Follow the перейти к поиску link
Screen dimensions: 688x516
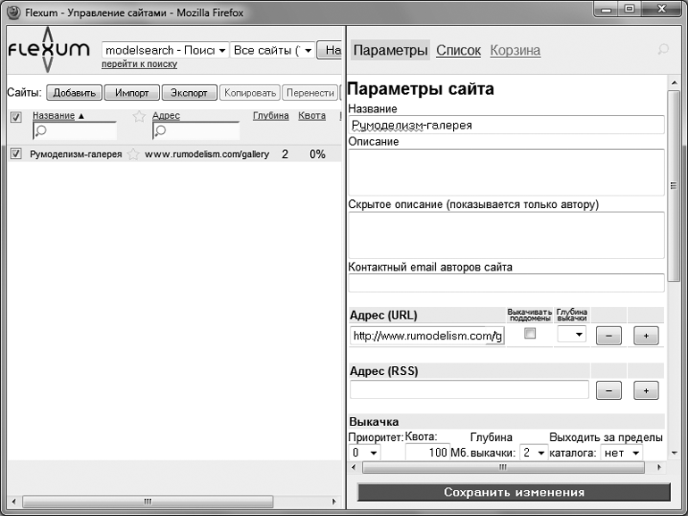(x=138, y=64)
